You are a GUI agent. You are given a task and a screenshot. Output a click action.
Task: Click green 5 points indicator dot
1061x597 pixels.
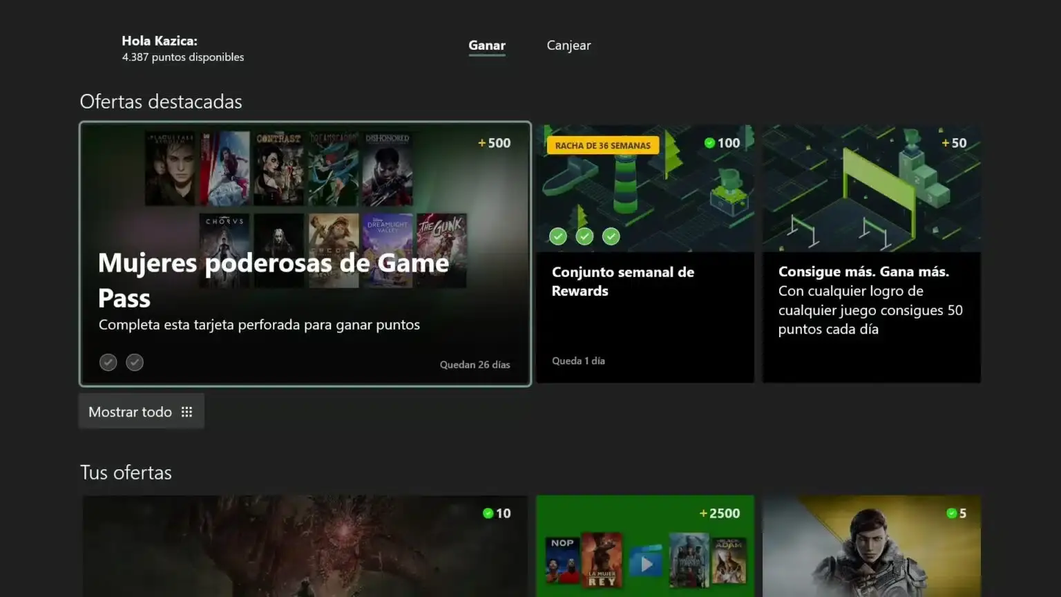point(951,513)
